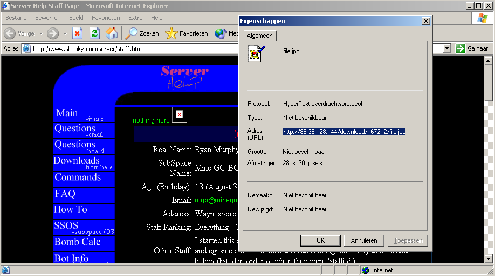Open the Help menu
This screenshot has height=276, width=495.
coord(156,18)
